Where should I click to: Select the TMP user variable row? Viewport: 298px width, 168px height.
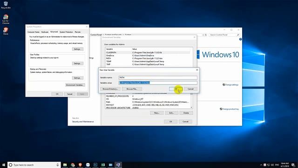[148, 64]
